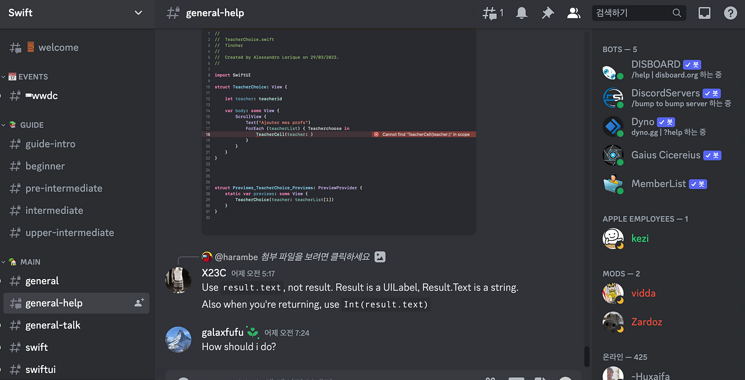Click the hash icon beside general-help header
The height and width of the screenshot is (380, 745).
[x=173, y=13]
